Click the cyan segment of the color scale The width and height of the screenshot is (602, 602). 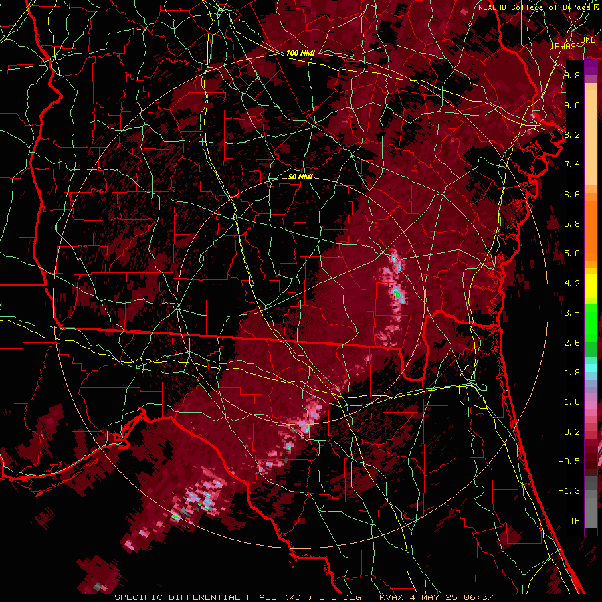tap(591, 368)
